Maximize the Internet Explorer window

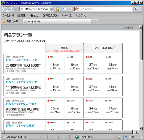[136, 3]
